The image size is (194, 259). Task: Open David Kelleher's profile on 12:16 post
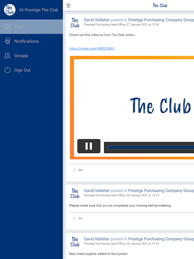pyautogui.click(x=97, y=239)
